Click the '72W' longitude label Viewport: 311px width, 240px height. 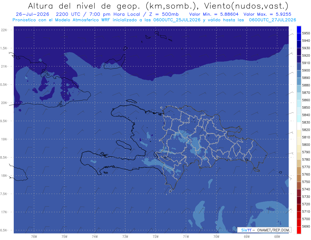point(155,237)
